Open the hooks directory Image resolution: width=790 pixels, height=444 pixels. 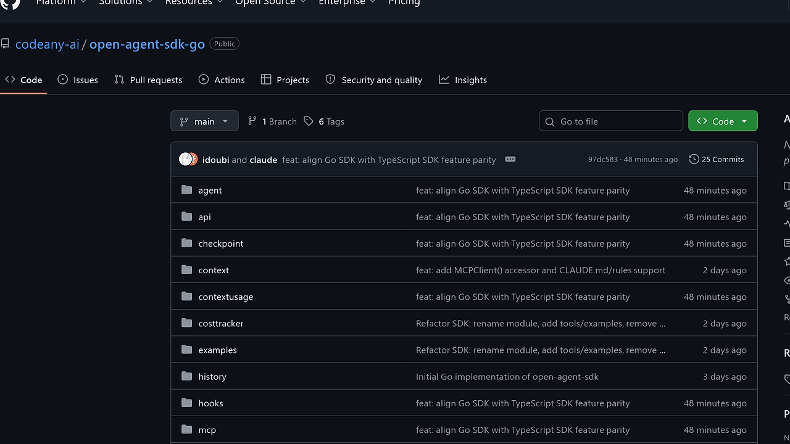210,403
